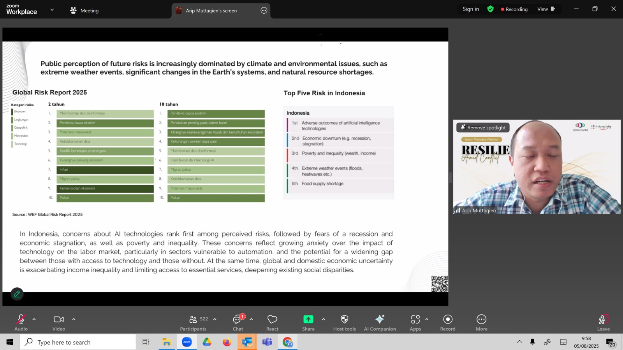This screenshot has width=623, height=350.
Task: Click Remove spotlight button
Action: coord(483,128)
